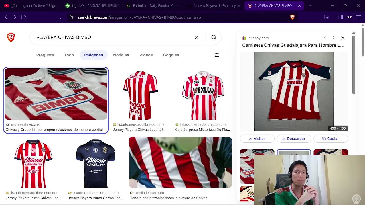Image resolution: width=365 pixels, height=205 pixels.
Task: Open the Bimbo adidas jersey close-up thumbnail
Action: (56, 94)
